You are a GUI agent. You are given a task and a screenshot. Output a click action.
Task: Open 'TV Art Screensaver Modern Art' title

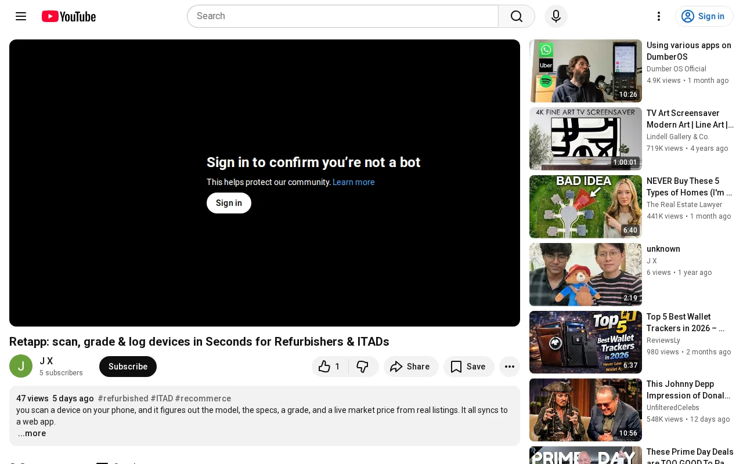click(690, 119)
